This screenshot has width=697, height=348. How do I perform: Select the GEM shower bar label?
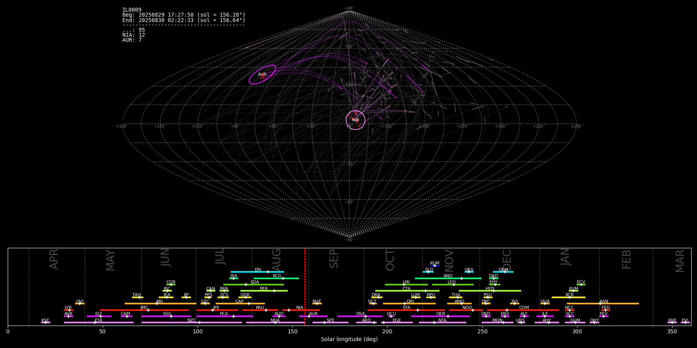(x=503, y=270)
